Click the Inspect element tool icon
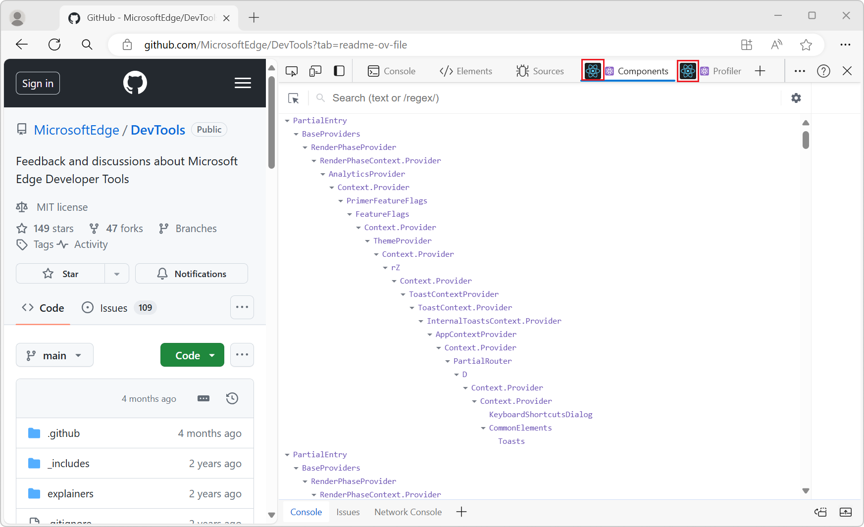 (x=292, y=71)
